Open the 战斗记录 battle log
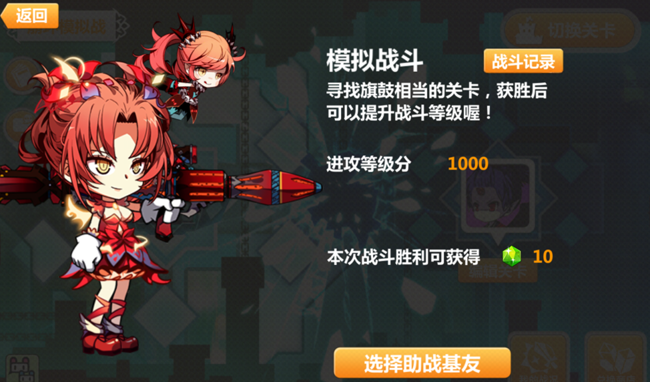 (x=523, y=61)
